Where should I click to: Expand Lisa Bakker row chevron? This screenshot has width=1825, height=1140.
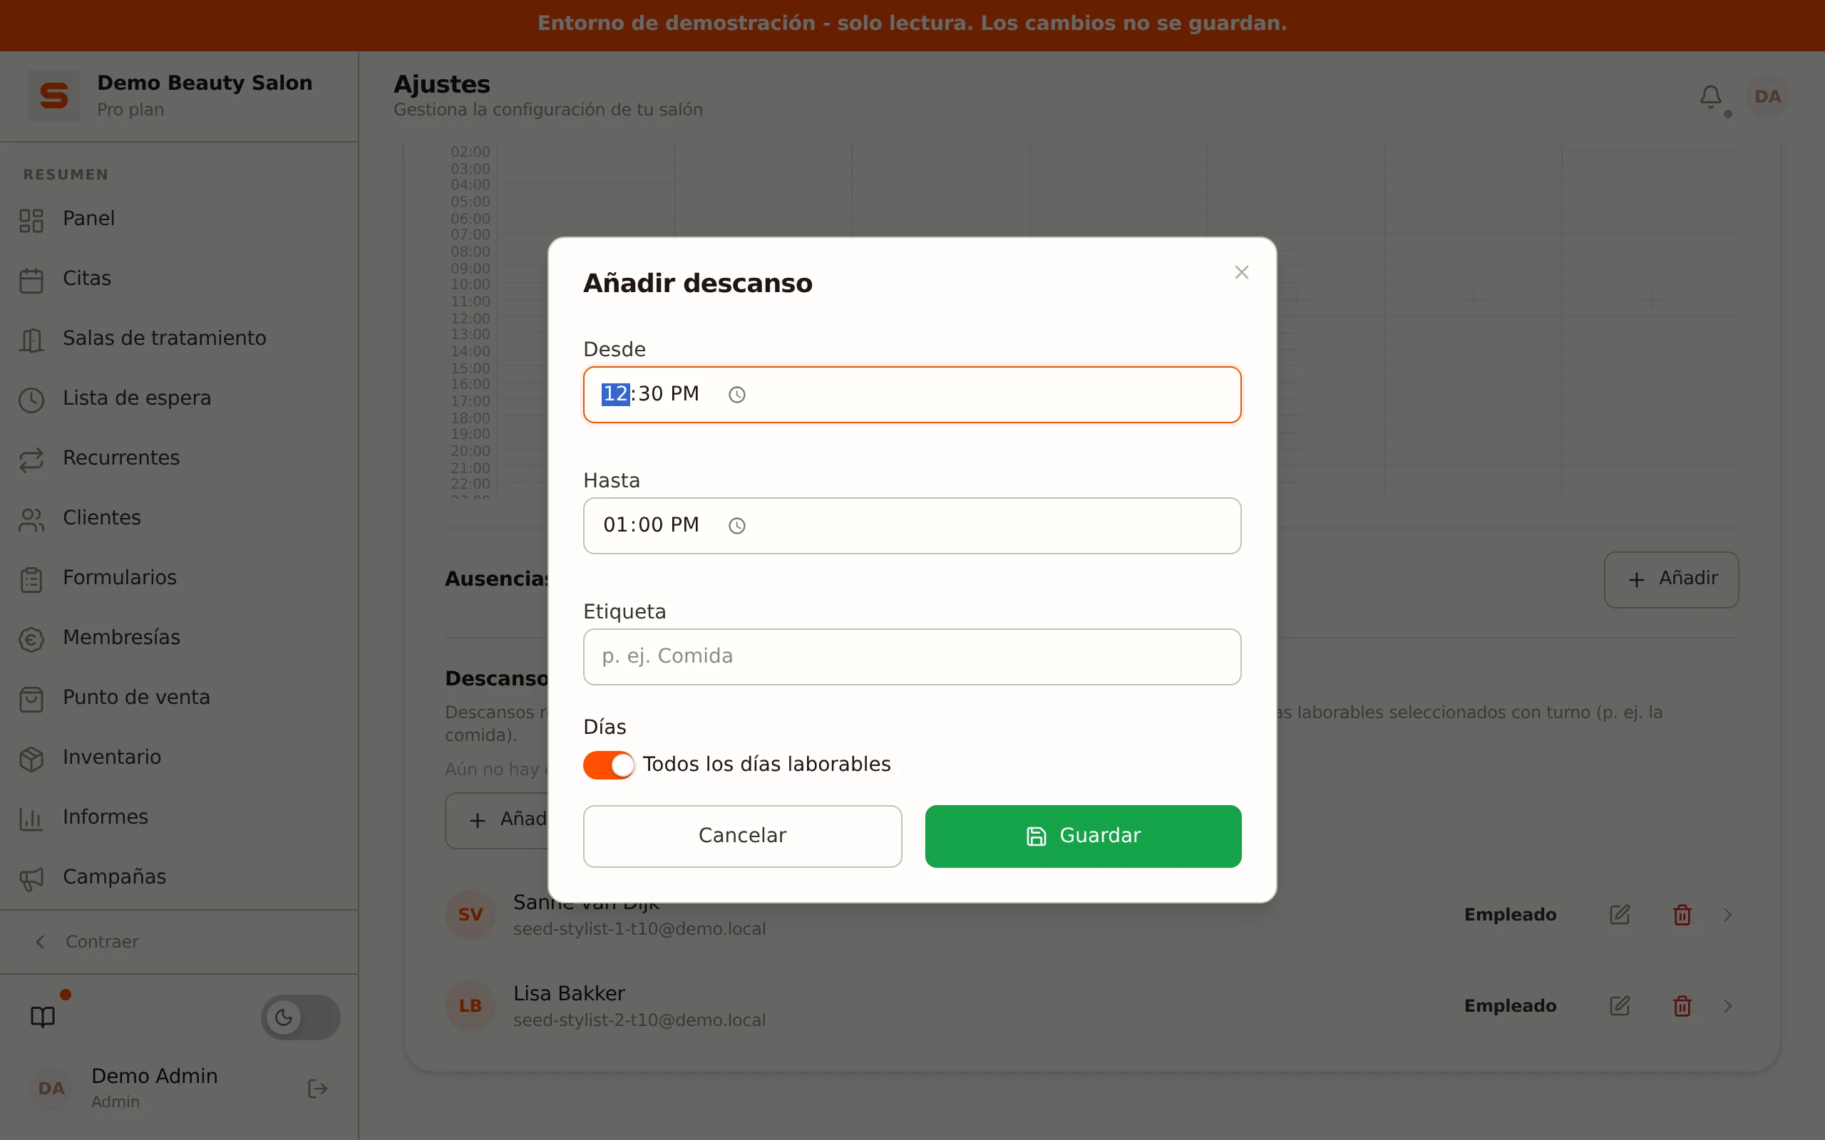click(x=1728, y=1006)
